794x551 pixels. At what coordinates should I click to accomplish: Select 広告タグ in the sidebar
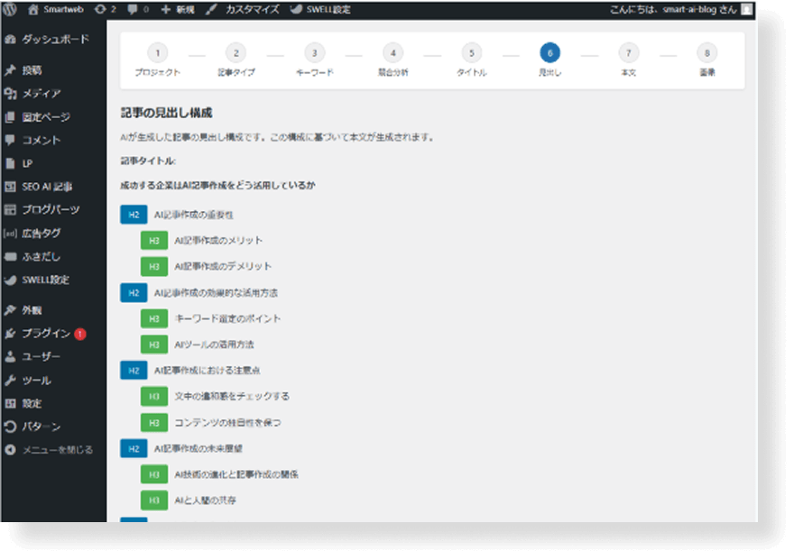(x=36, y=233)
